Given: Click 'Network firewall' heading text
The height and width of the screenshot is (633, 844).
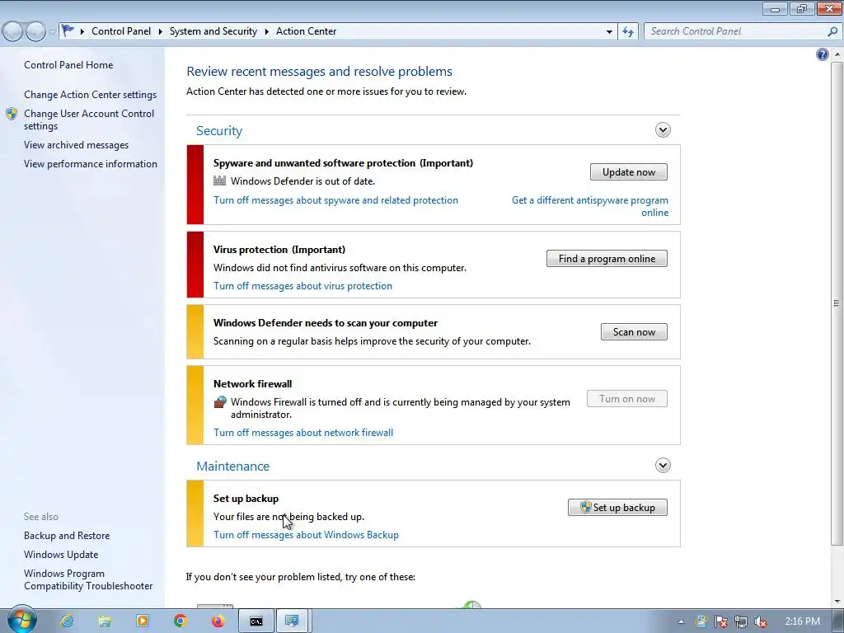Looking at the screenshot, I should 252,384.
